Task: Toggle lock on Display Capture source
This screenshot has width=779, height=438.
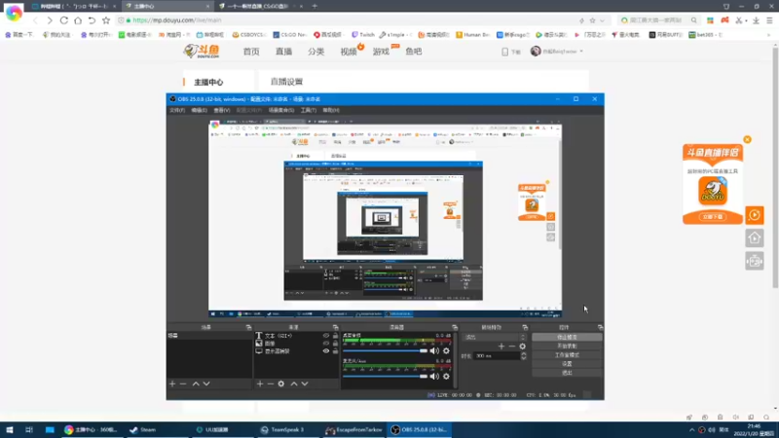Action: (x=335, y=351)
